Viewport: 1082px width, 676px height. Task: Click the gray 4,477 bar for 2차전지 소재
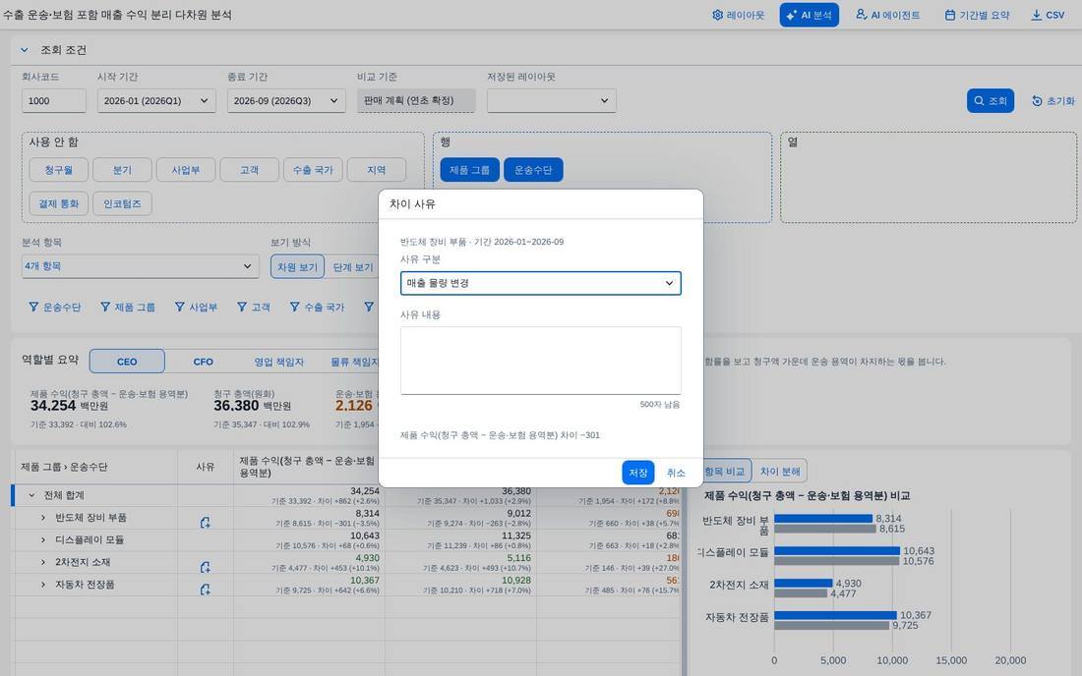(801, 593)
